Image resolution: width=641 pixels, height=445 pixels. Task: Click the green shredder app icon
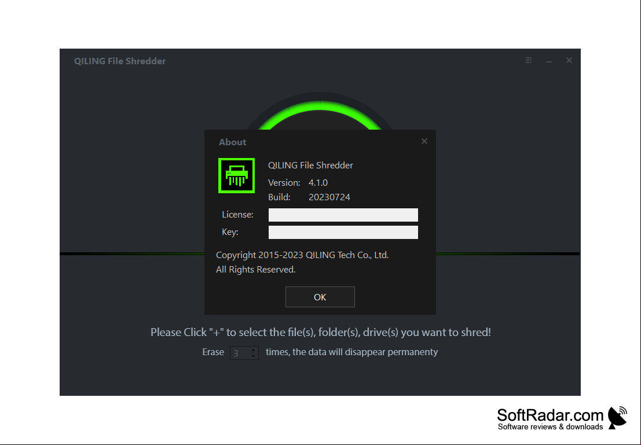(x=236, y=175)
